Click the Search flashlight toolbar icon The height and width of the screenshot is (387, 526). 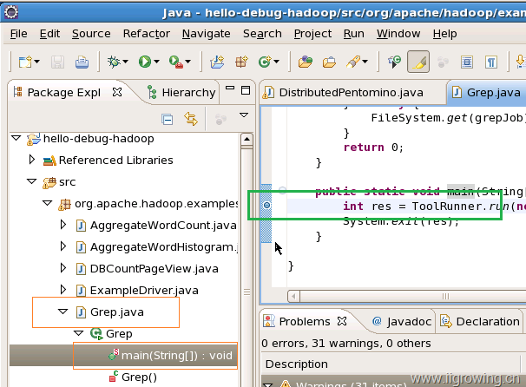point(353,62)
